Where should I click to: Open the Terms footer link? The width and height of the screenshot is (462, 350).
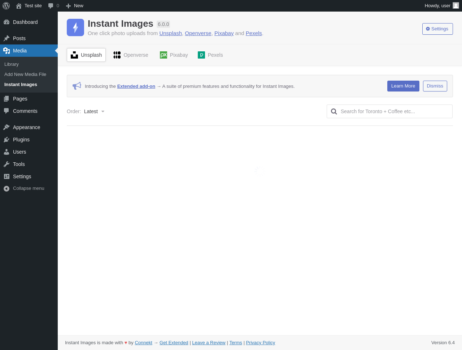point(236,343)
